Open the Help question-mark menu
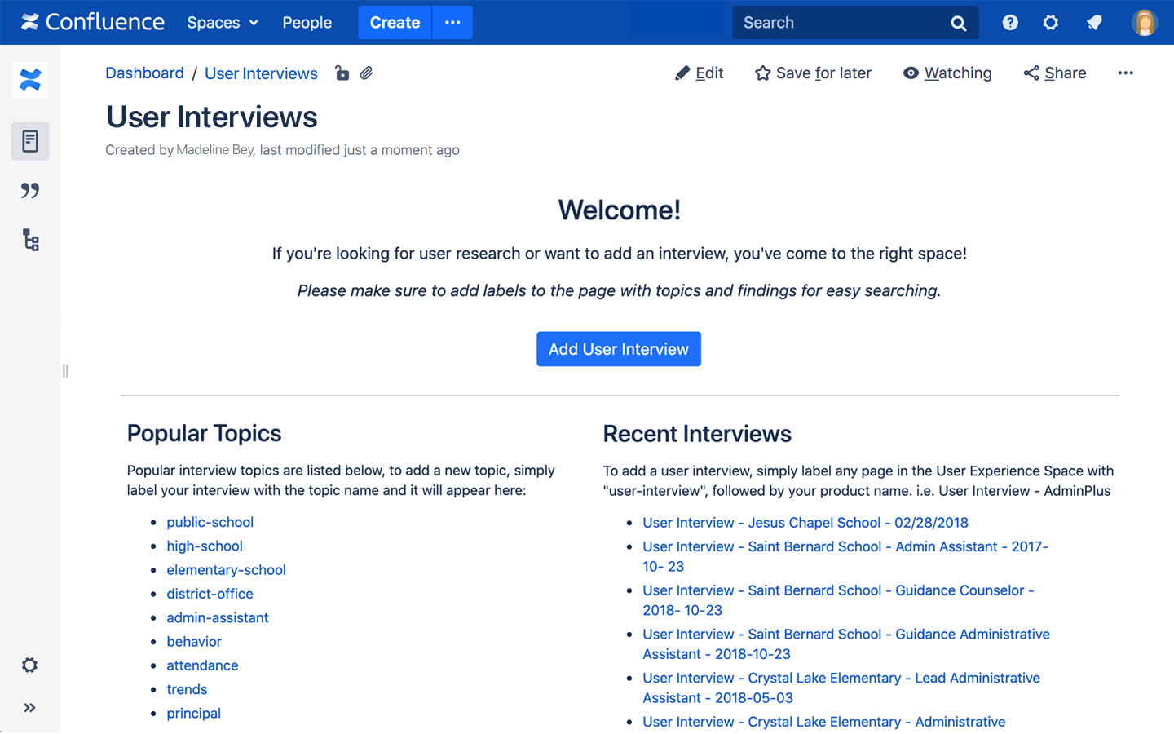Screen dimensions: 1174x734 [1010, 23]
